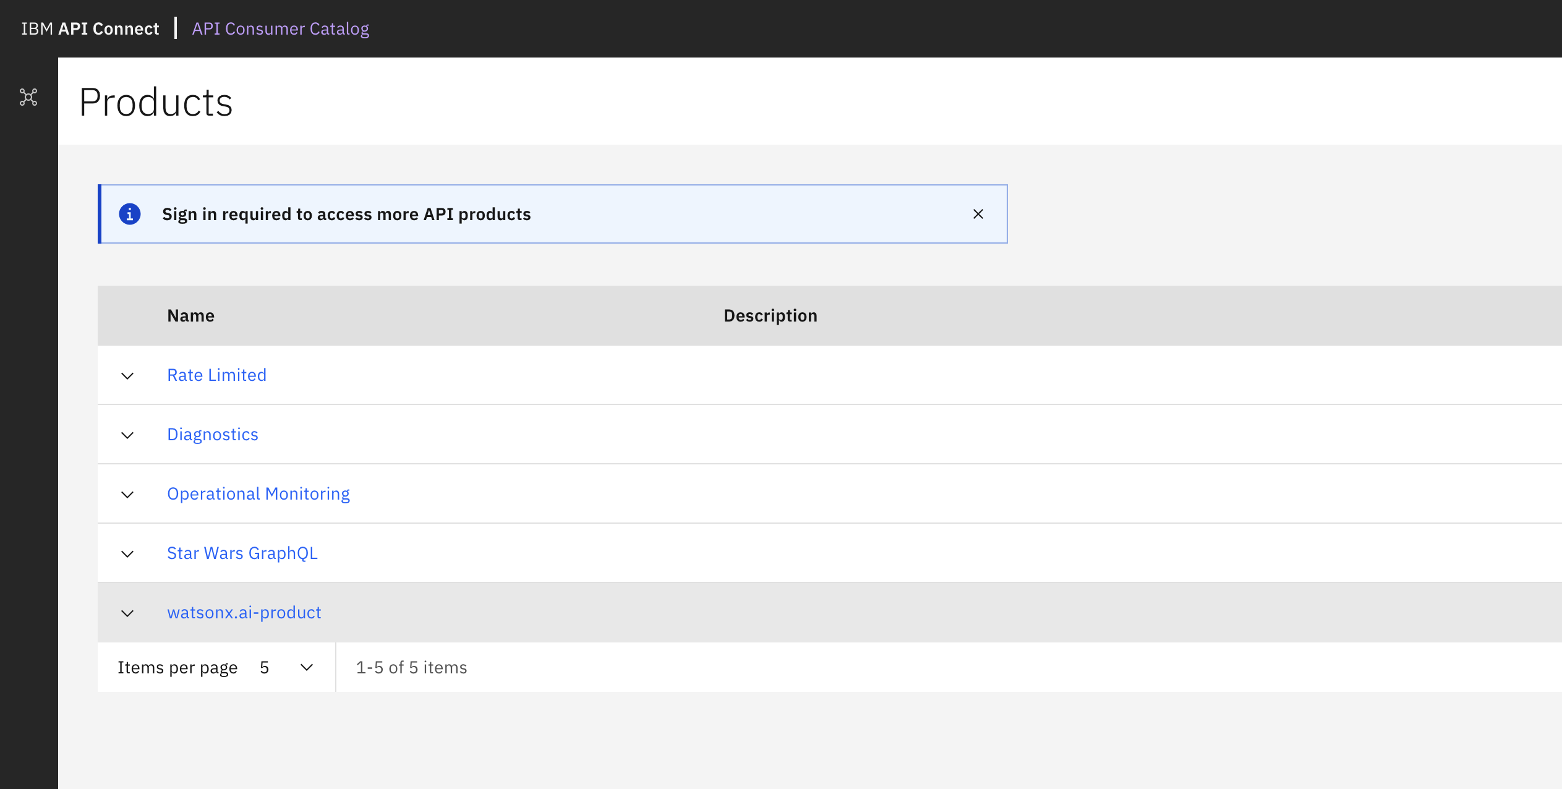Open the Diagnostics product link
Screen dimensions: 1562x789
coord(213,435)
